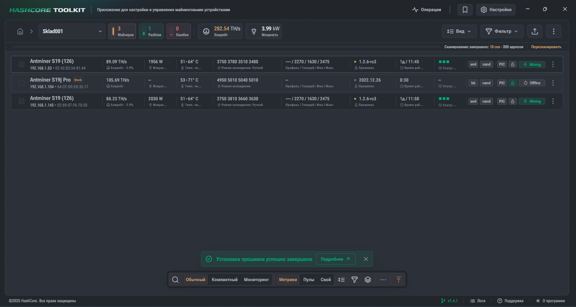Click Mining status for miner 192.168.1.145
Screen dimensions: 576x307
coord(532,101)
